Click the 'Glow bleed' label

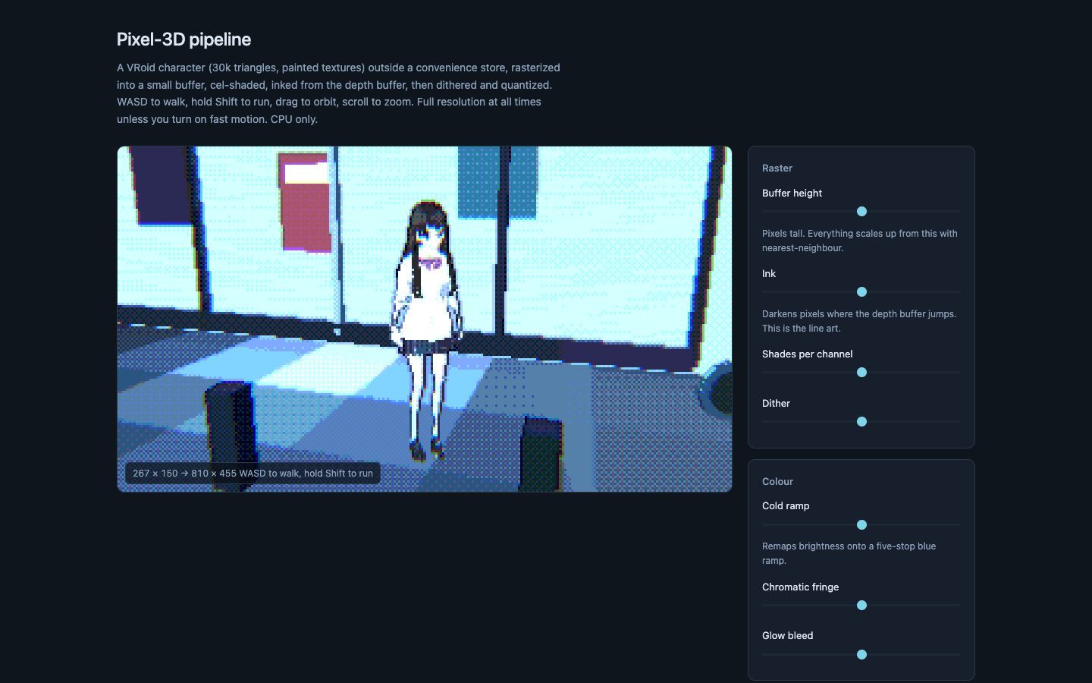787,636
